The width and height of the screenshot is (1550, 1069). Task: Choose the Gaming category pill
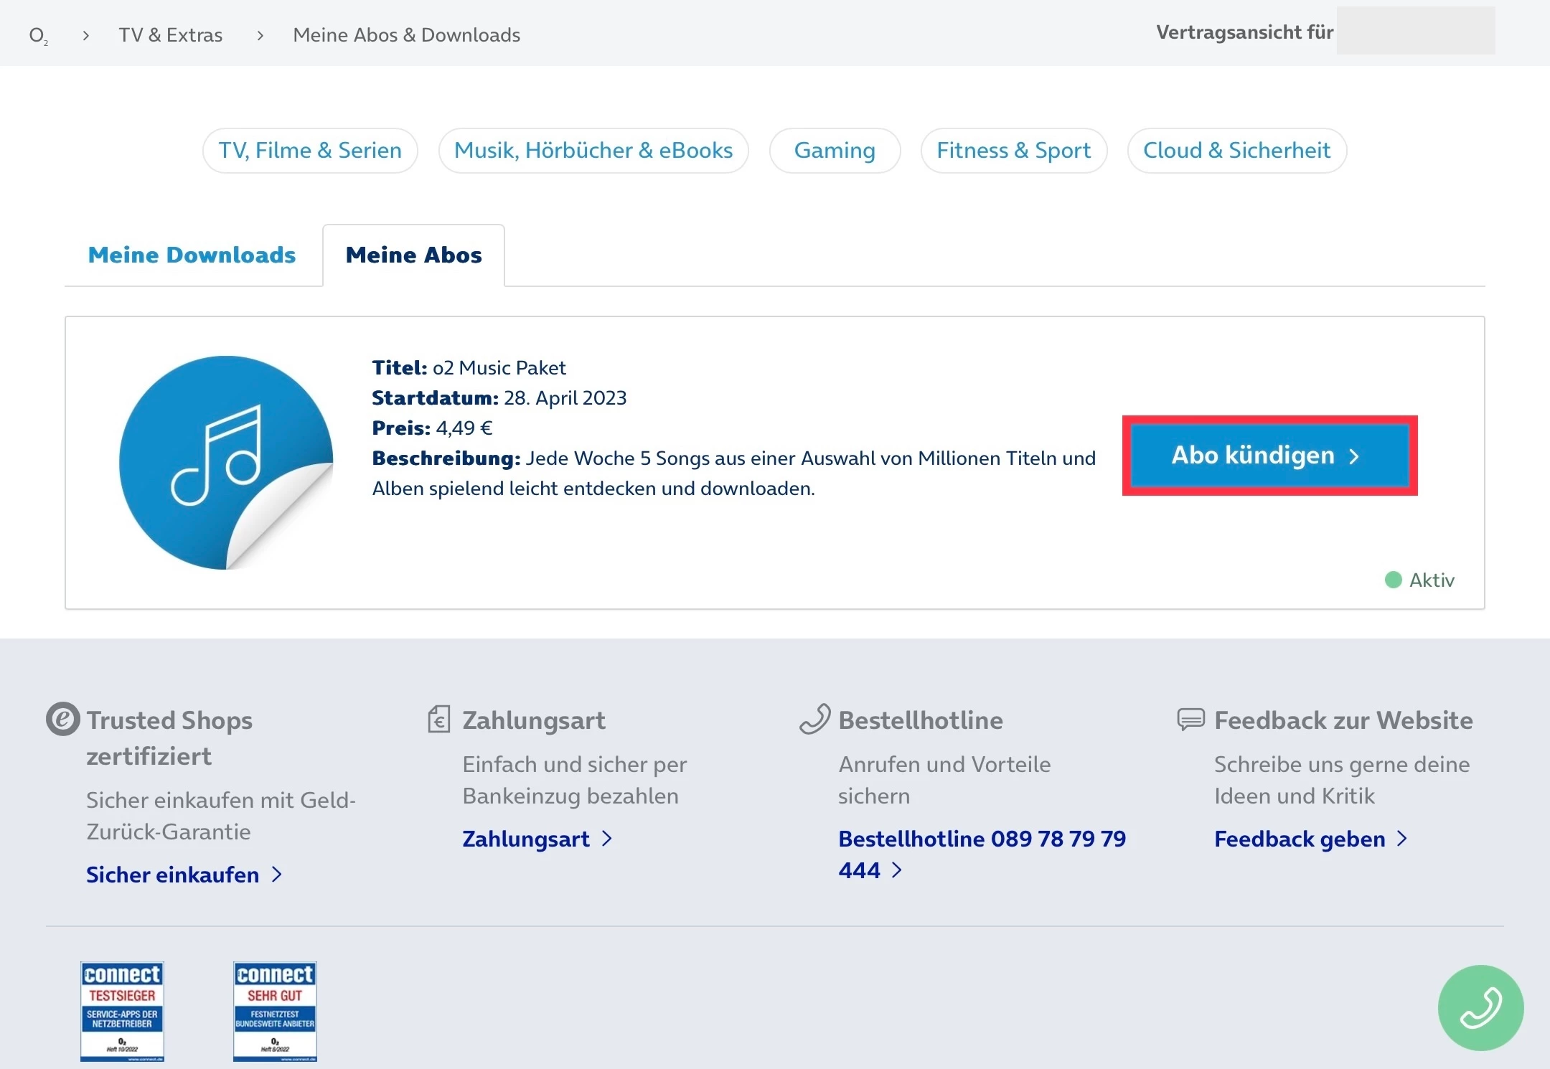click(x=835, y=151)
